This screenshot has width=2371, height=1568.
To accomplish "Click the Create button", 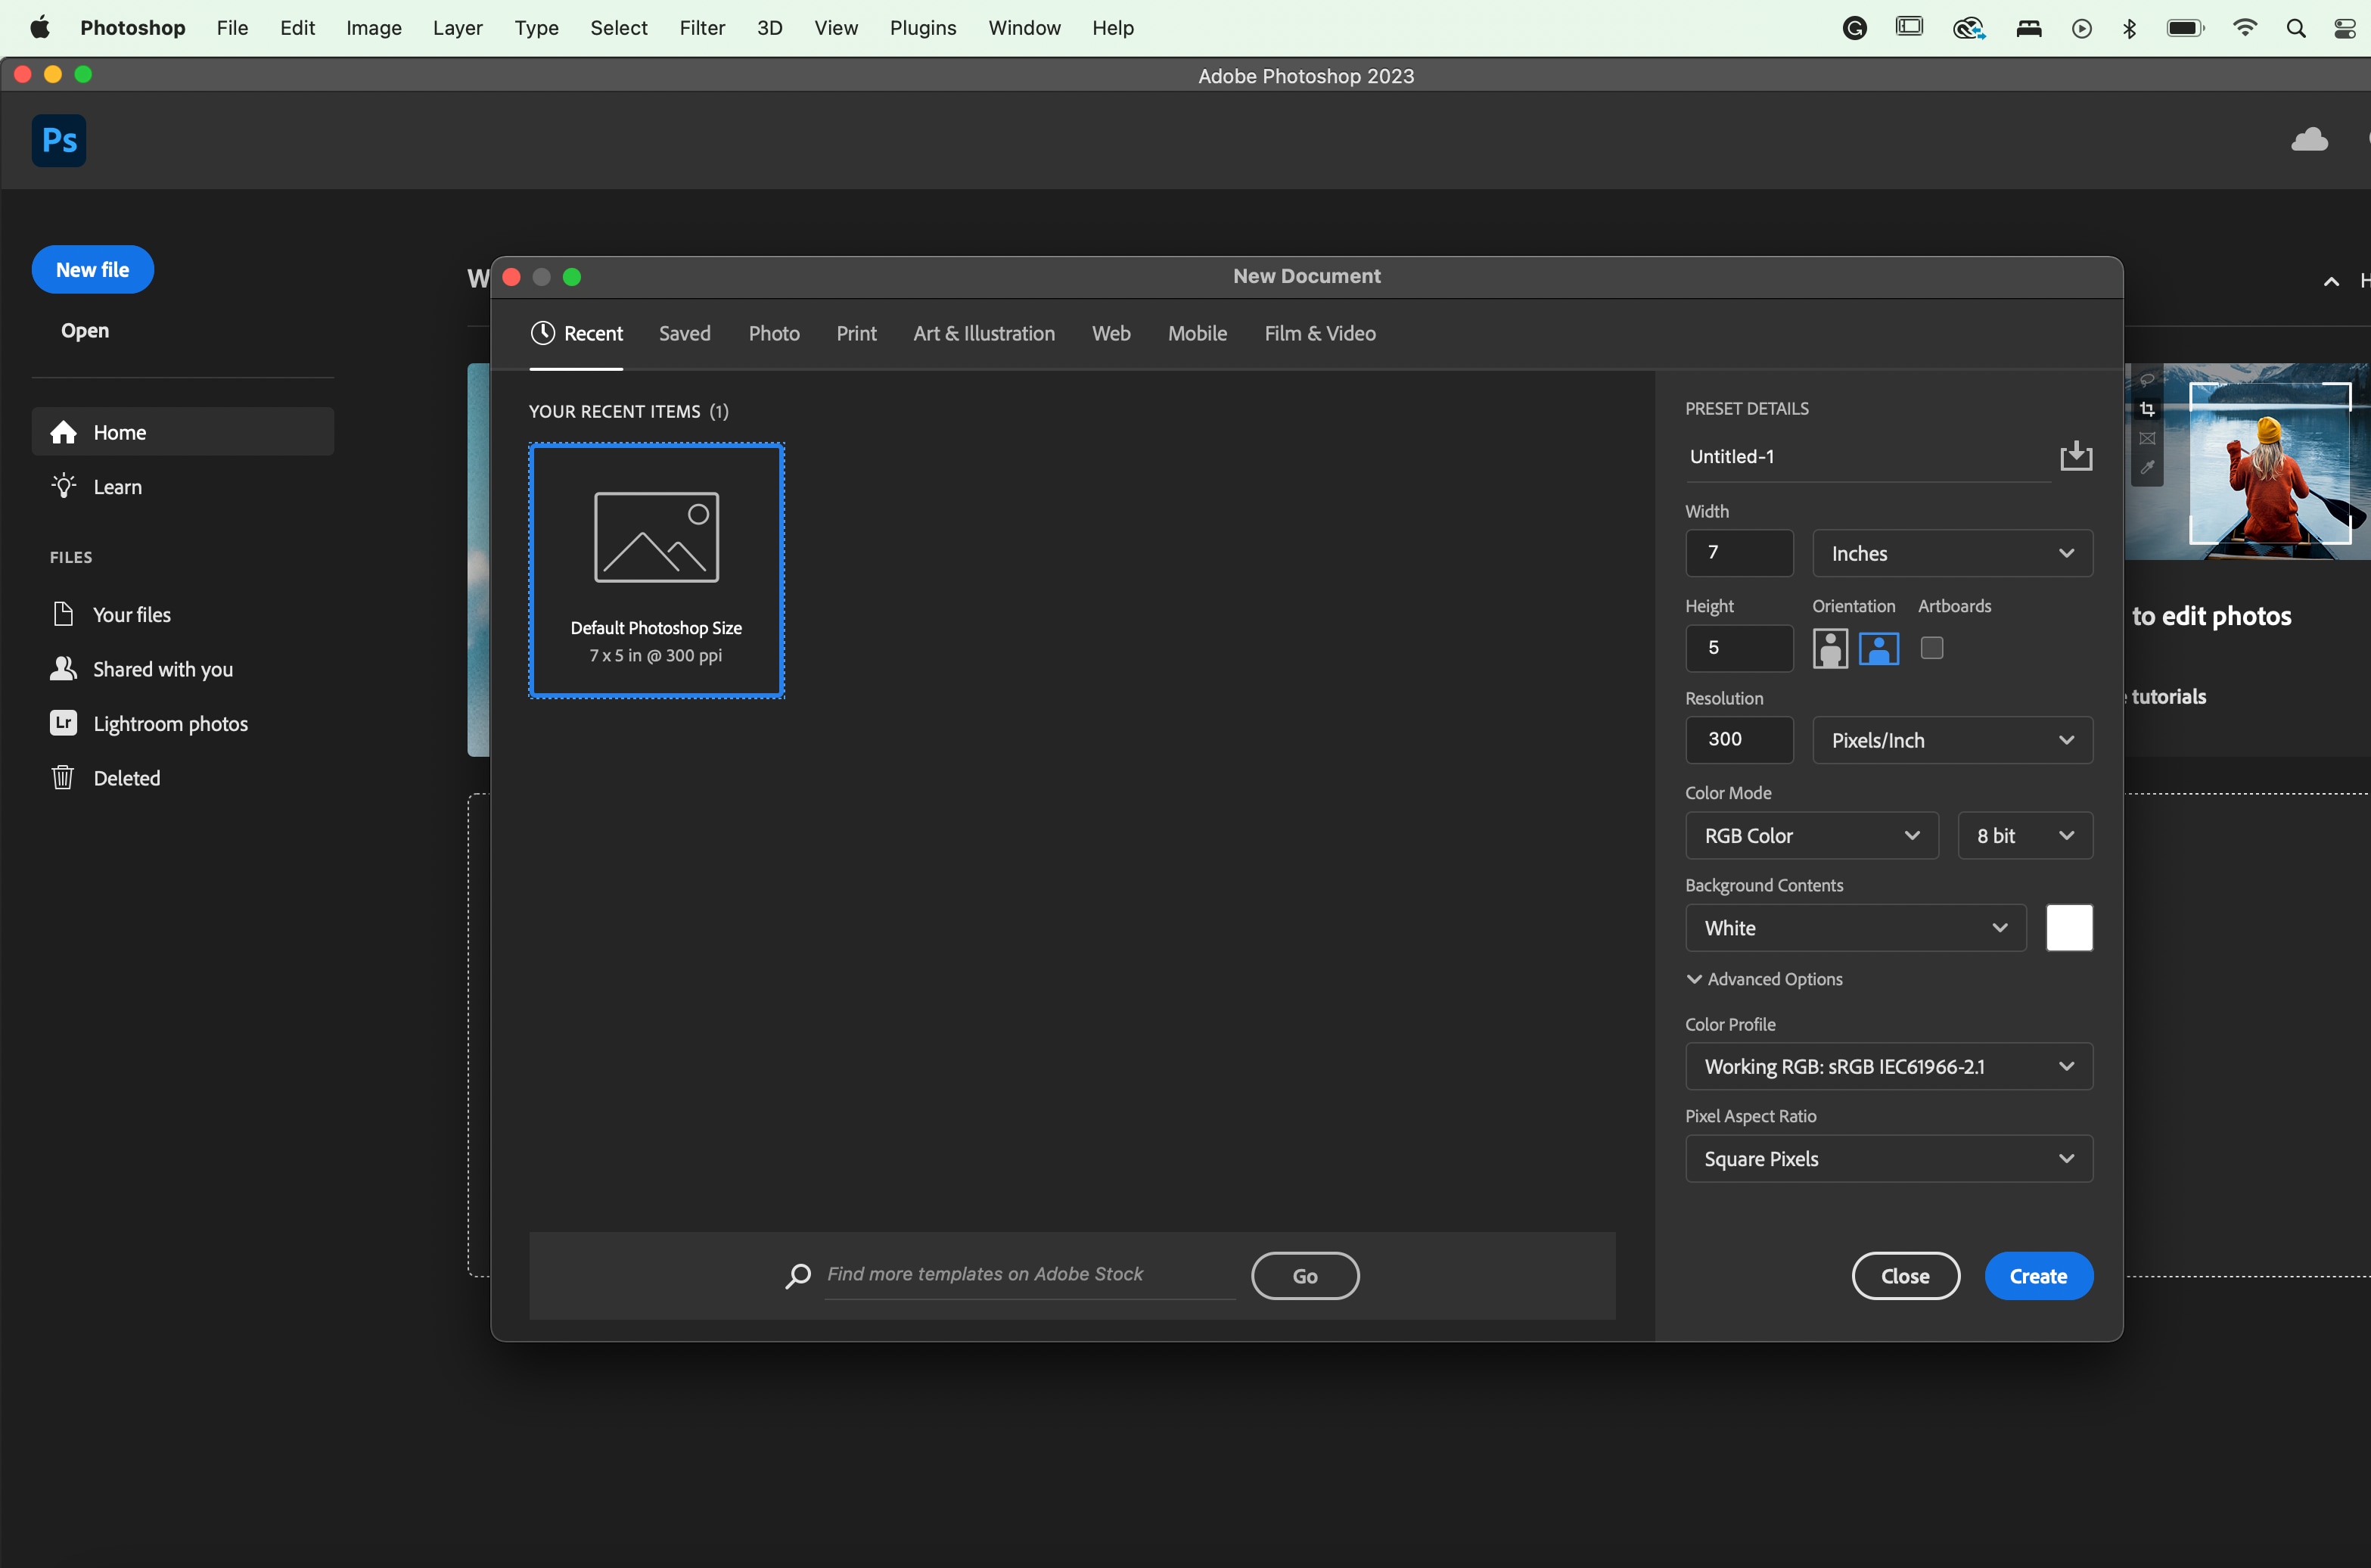I will click(2037, 1276).
